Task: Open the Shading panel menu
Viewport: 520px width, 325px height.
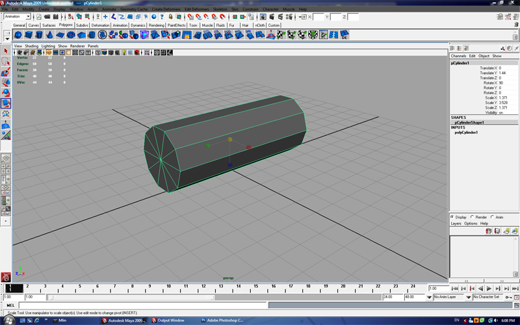Action: [31, 46]
